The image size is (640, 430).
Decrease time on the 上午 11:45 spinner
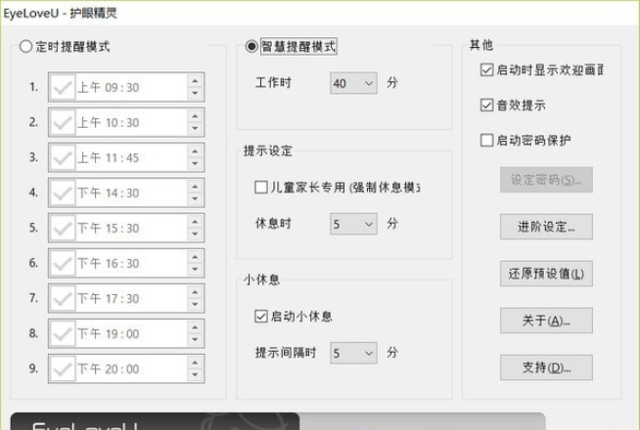(x=195, y=164)
